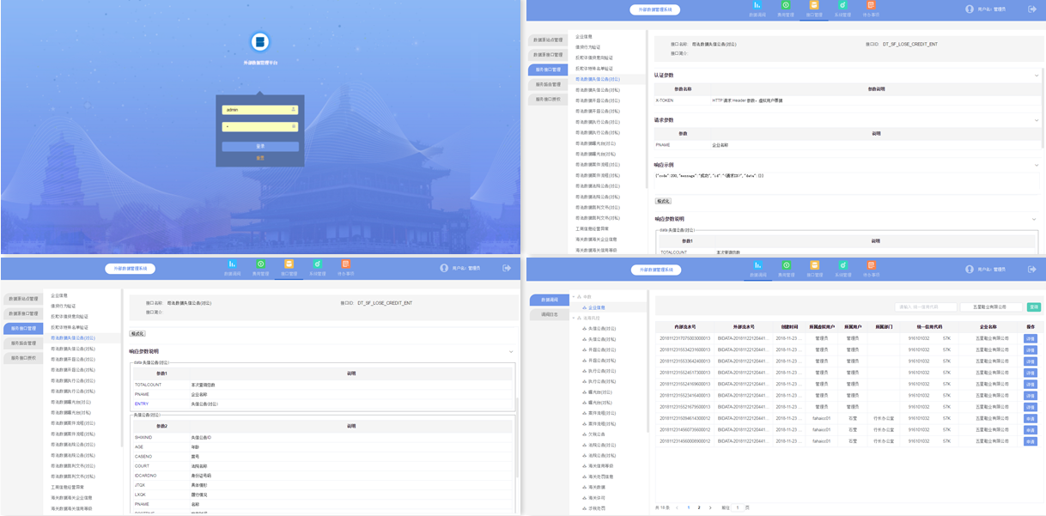
Task: Collapse the 响应示例 section chevron
Action: pyautogui.click(x=1037, y=165)
